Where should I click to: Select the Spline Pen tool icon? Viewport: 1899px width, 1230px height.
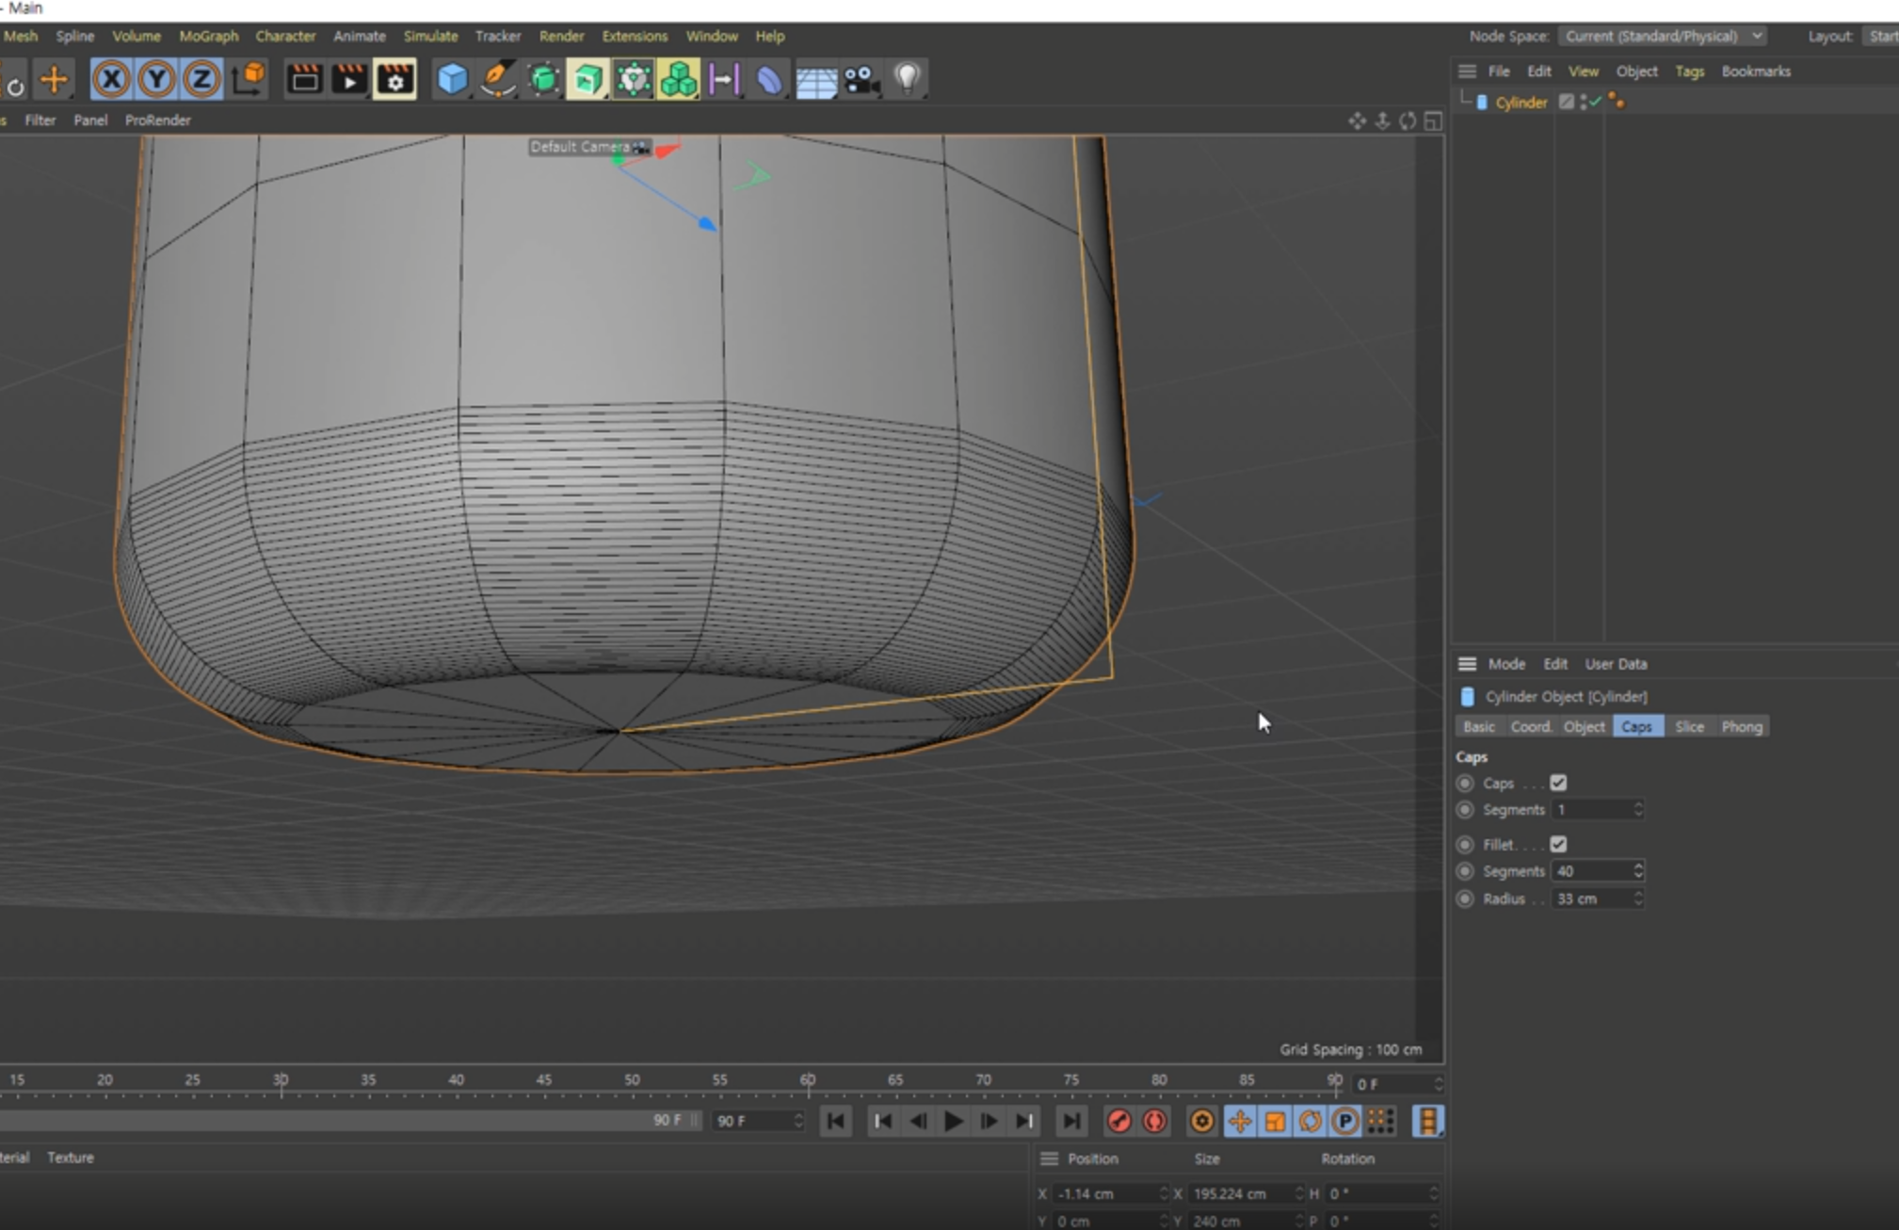pyautogui.click(x=497, y=79)
